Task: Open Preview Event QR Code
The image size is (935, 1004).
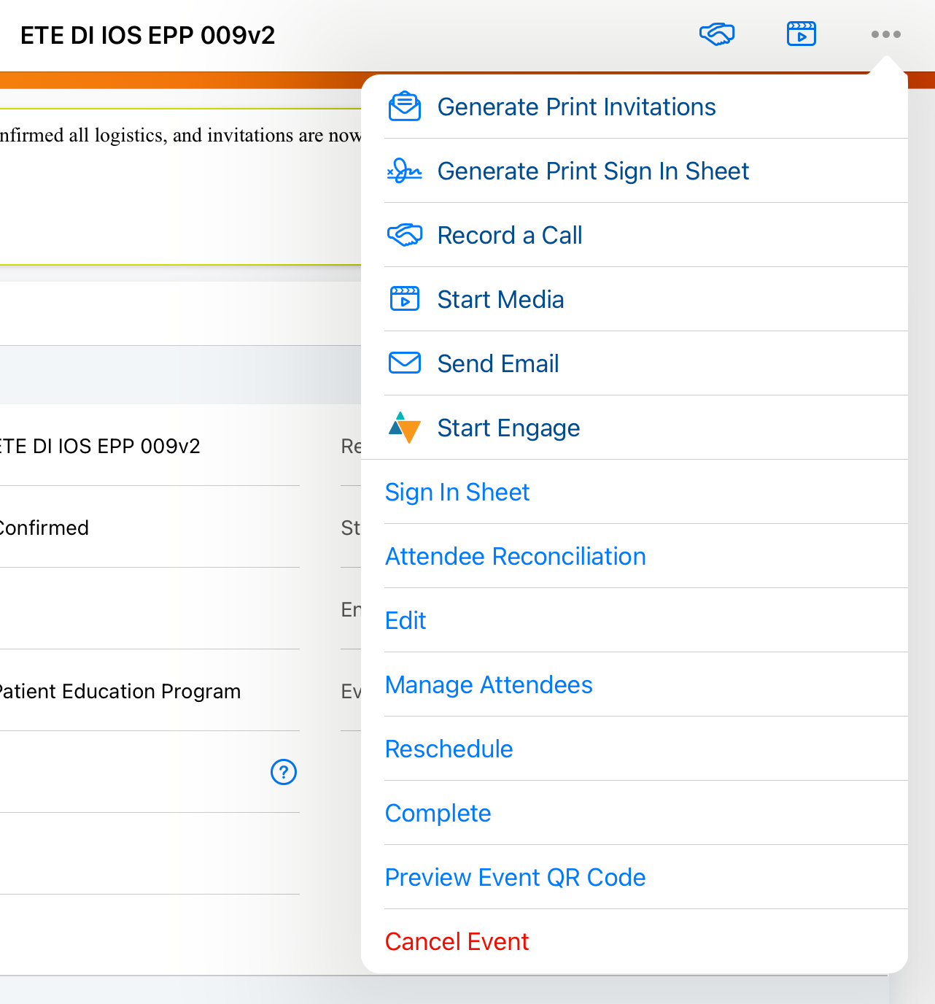Action: point(515,878)
